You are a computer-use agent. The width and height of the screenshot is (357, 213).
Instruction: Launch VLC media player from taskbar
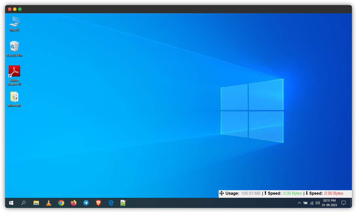click(x=49, y=203)
